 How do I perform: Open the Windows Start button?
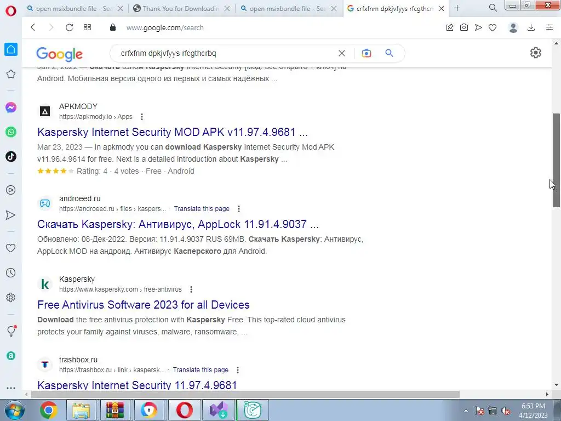point(14,411)
